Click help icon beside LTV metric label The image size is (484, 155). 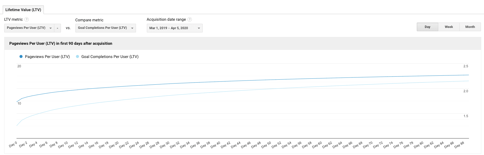26,20
